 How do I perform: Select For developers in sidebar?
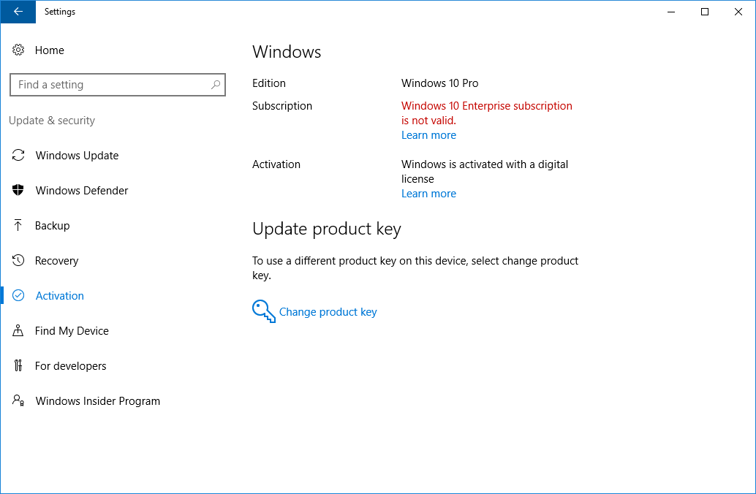(70, 366)
